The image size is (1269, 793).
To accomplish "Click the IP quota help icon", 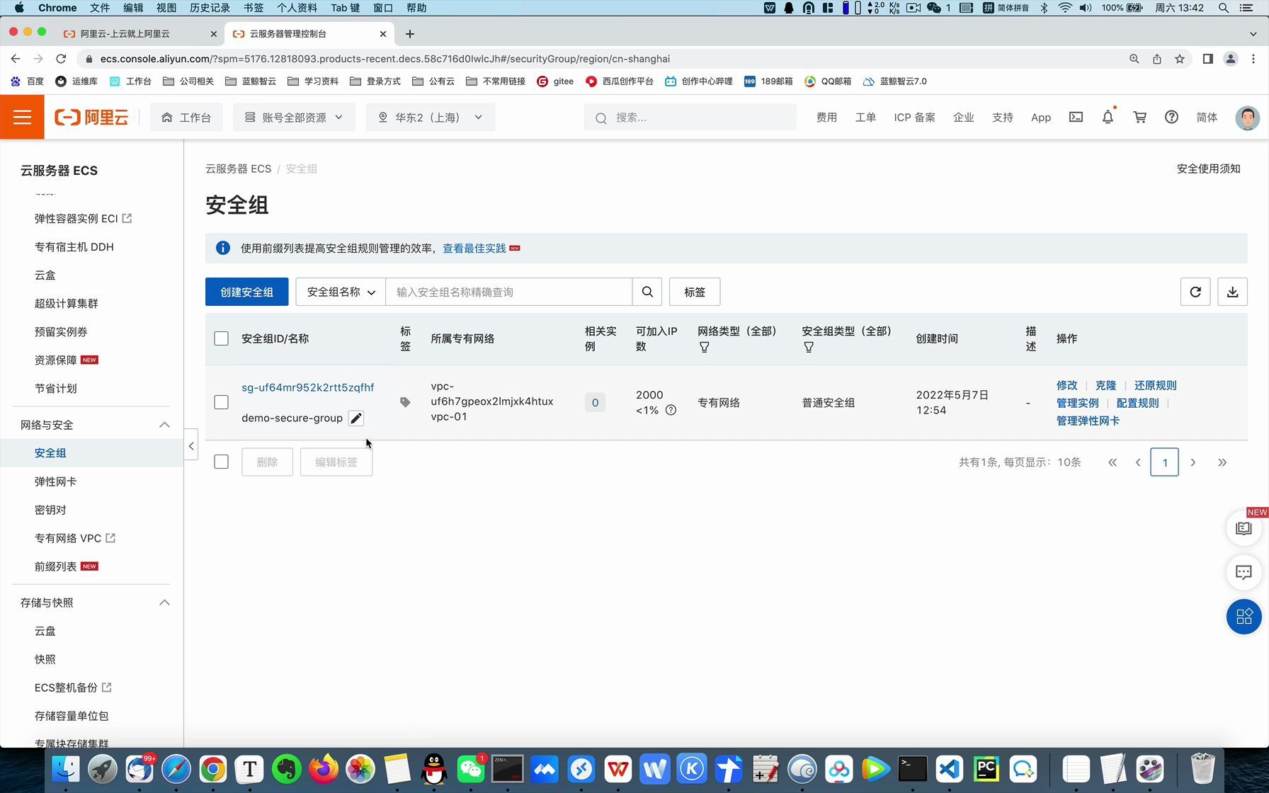I will (671, 410).
